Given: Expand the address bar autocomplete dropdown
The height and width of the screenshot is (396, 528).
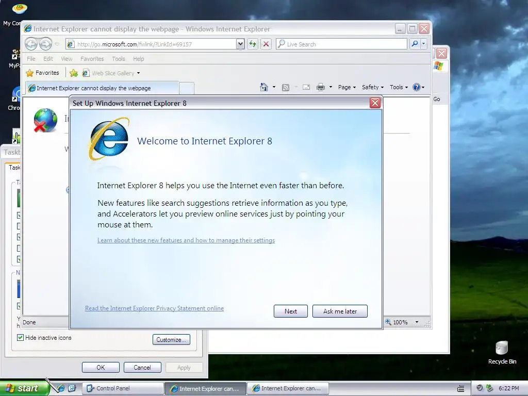Looking at the screenshot, I should click(x=240, y=44).
